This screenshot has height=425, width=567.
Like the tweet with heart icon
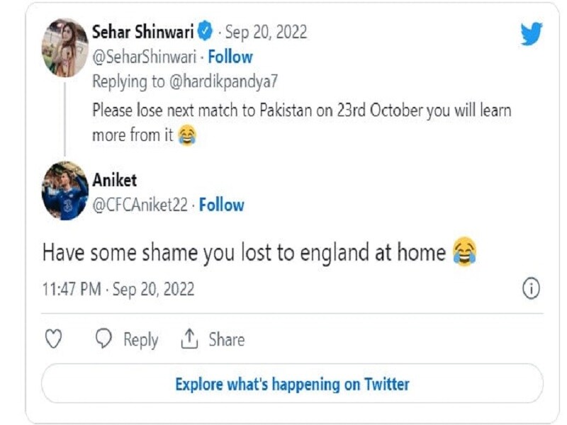coord(54,339)
